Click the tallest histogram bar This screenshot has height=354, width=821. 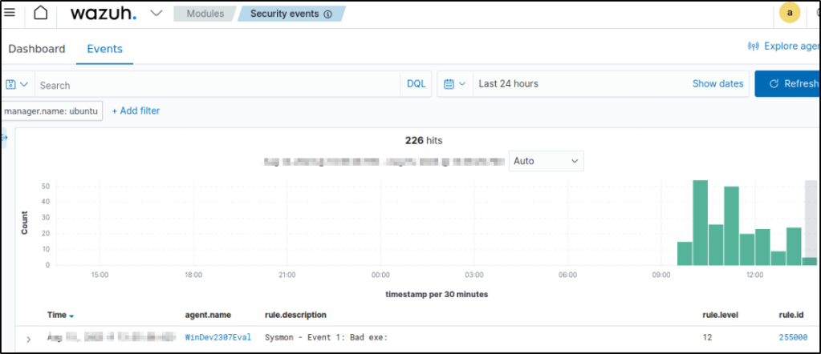click(700, 223)
